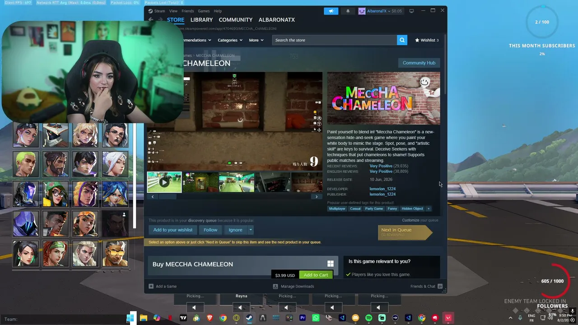Switch to Valorant in the taskbar
Viewport: 578px width, 325px height.
click(448, 318)
